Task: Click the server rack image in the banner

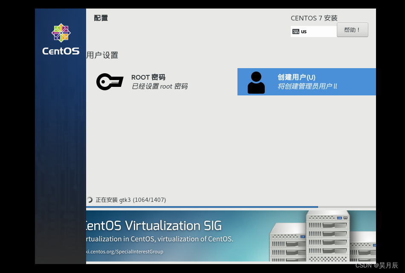Action: pos(323,236)
